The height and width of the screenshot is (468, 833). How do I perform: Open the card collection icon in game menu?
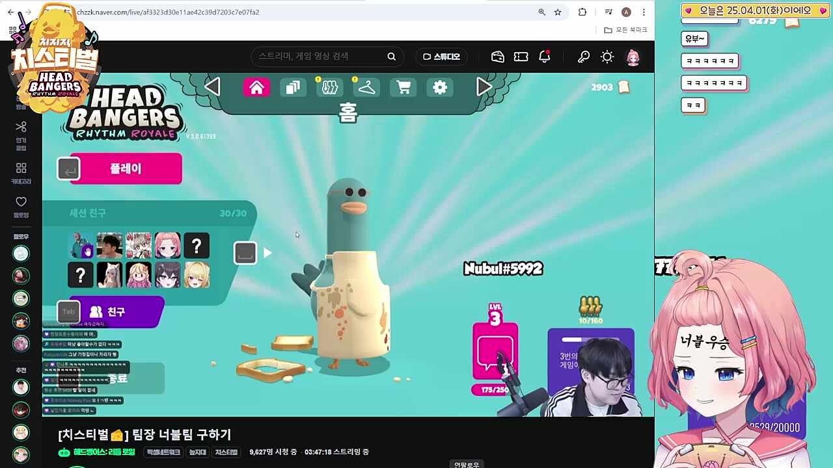(294, 87)
